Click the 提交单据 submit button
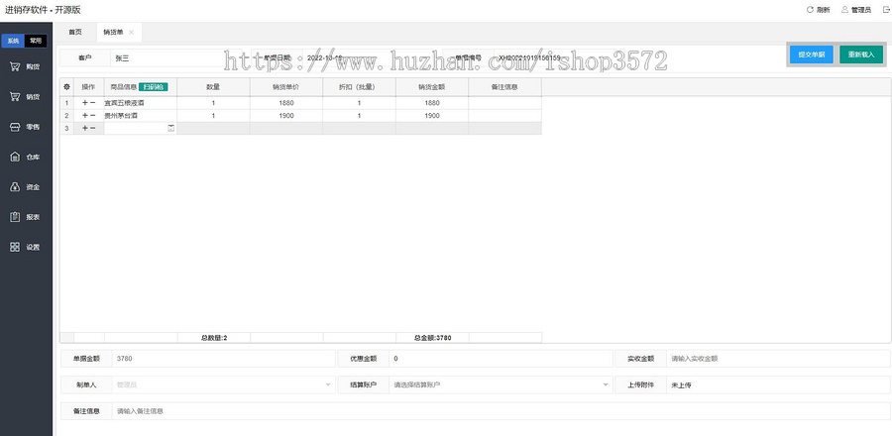Screen dimensions: 892x436 coord(811,55)
